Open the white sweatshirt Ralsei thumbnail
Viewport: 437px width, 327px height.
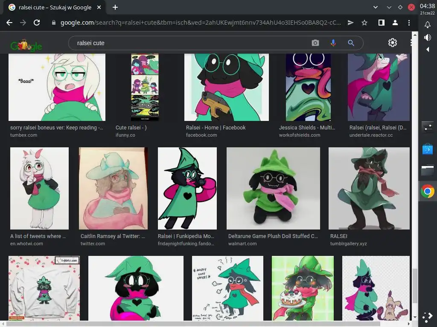(x=44, y=288)
